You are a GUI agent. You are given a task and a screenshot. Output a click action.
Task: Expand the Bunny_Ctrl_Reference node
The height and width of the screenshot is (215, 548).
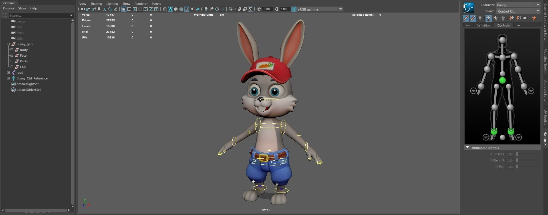click(9, 78)
